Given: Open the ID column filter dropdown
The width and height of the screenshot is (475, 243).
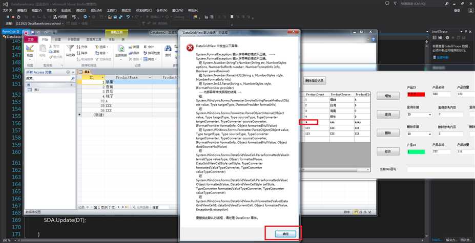Looking at the screenshot, I should point(104,77).
